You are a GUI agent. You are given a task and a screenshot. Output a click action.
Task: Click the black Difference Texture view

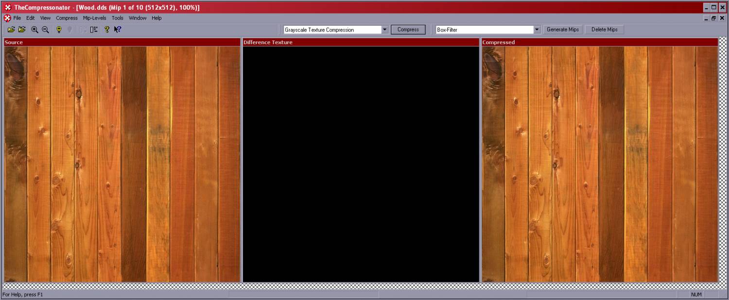(361, 164)
